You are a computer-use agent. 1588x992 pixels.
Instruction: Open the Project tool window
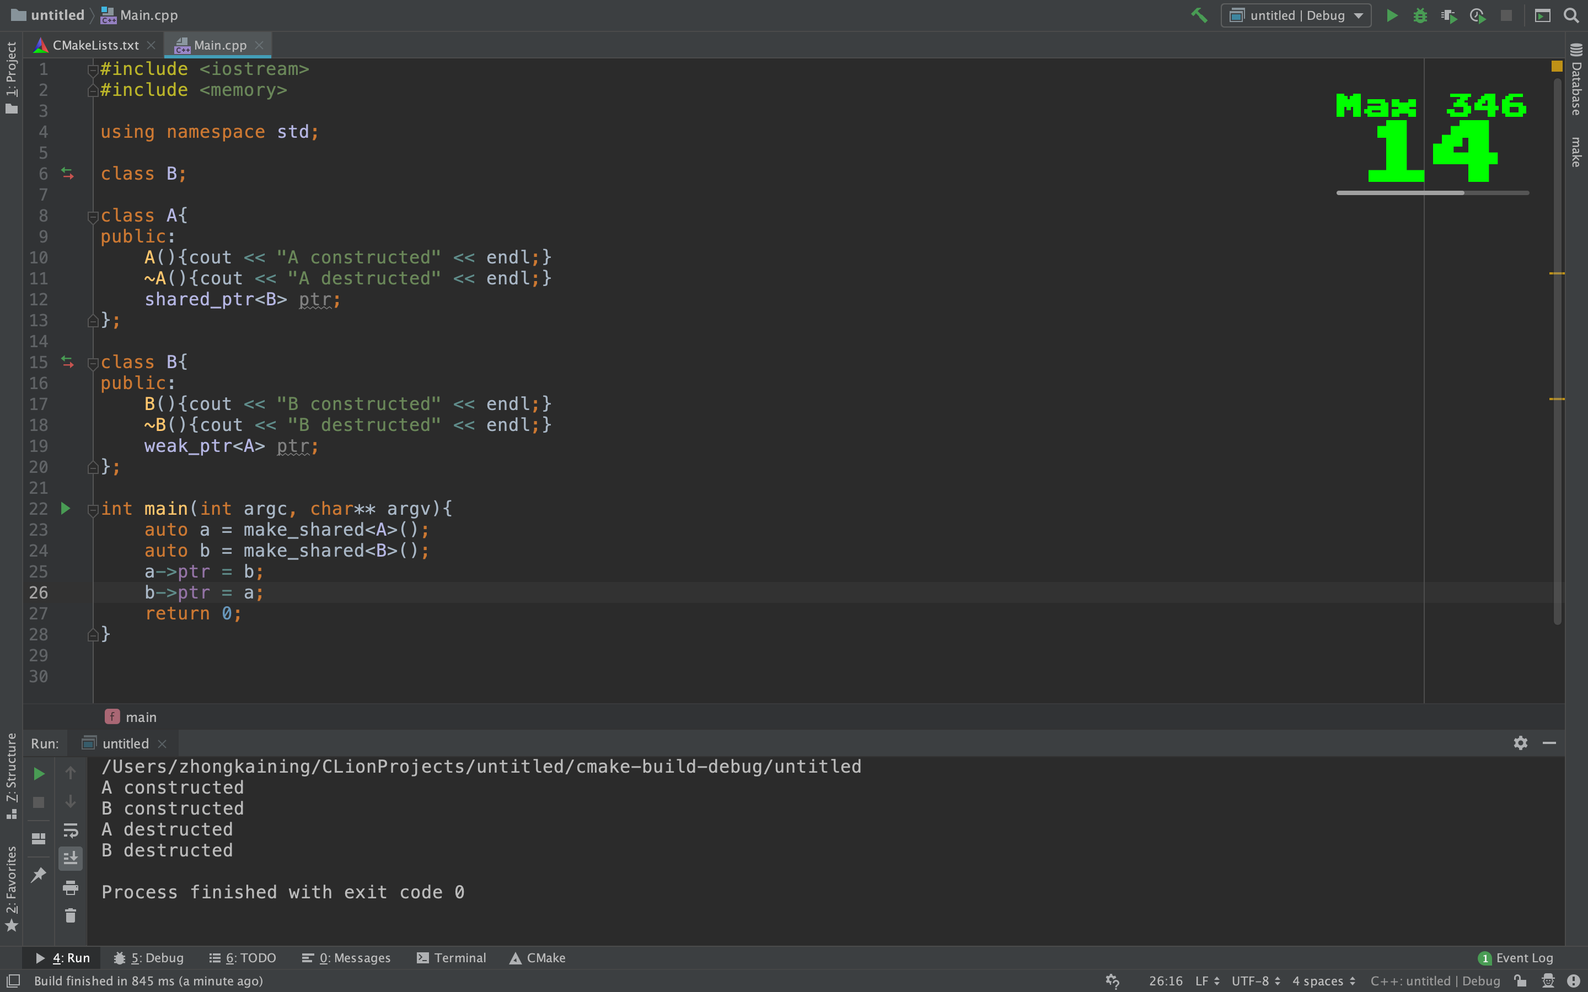point(11,77)
